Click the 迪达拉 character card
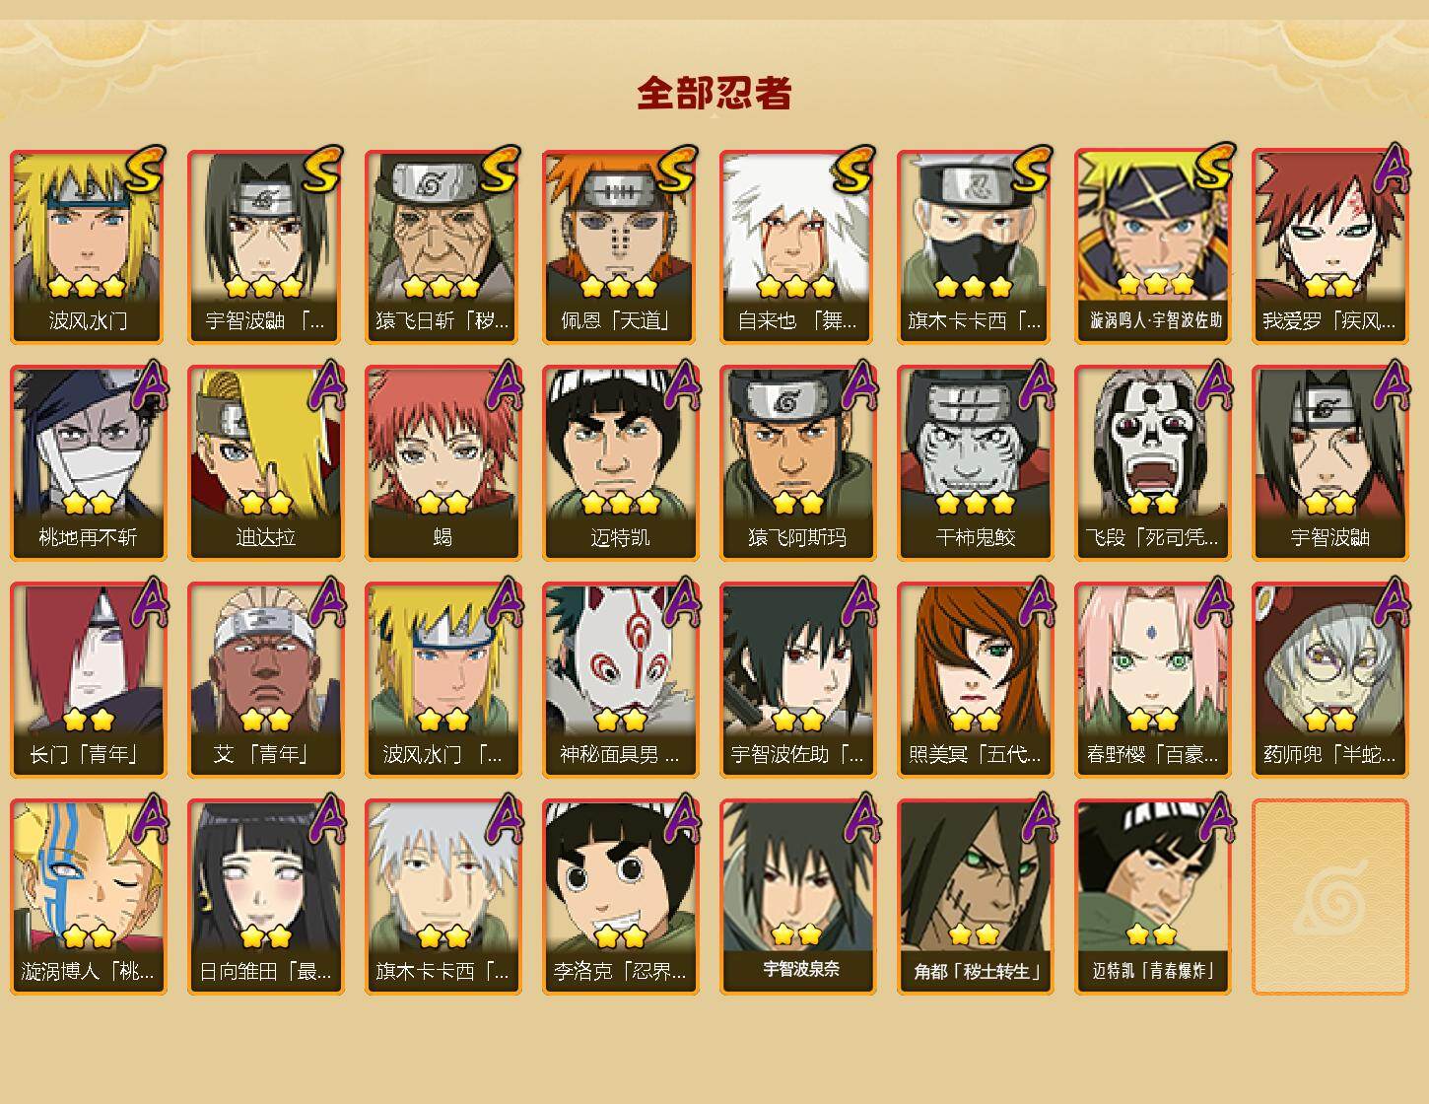 [x=265, y=463]
